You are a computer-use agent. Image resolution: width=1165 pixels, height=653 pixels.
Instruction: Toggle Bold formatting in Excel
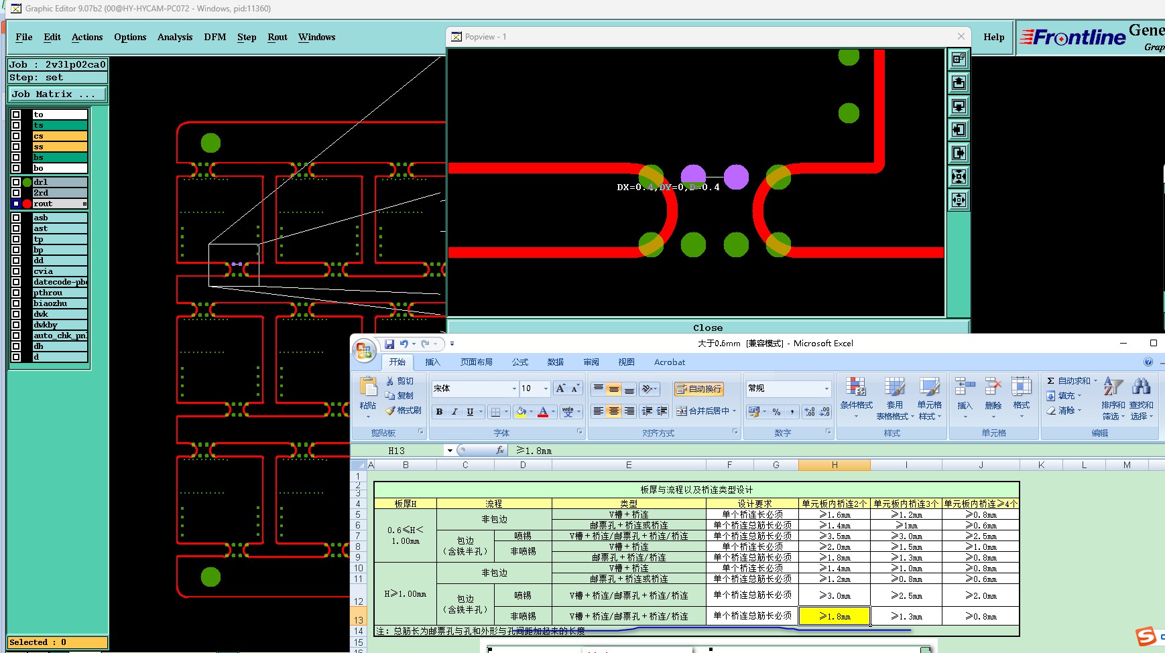pyautogui.click(x=439, y=412)
